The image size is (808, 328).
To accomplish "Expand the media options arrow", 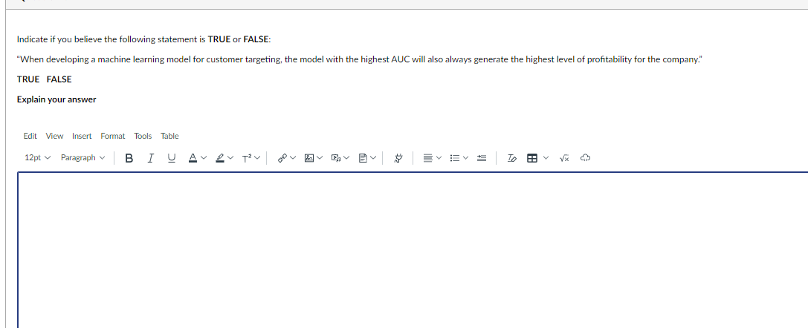I will [346, 158].
